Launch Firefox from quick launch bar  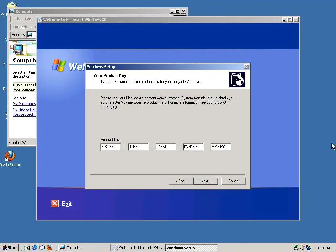pyautogui.click(x=50, y=248)
